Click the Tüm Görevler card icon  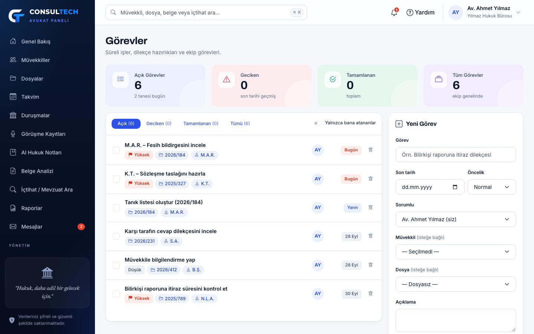439,79
